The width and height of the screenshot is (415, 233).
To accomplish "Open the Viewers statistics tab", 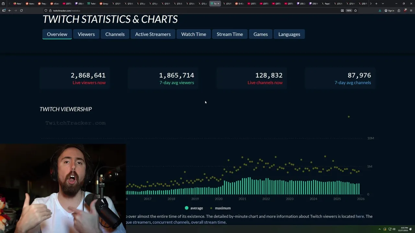I will tap(86, 34).
